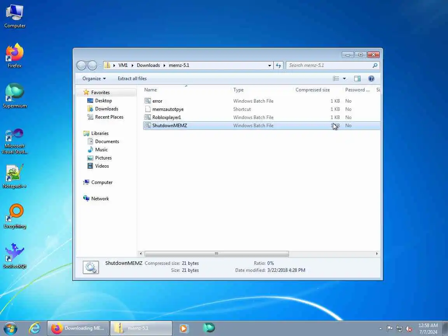The height and width of the screenshot is (336, 448).
Task: Click memz-5.1 in the address breadcrumb
Action: [x=179, y=65]
